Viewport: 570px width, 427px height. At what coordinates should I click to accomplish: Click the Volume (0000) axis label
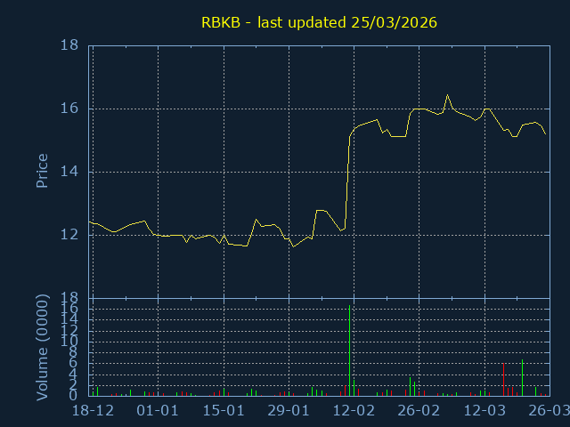click(x=41, y=347)
